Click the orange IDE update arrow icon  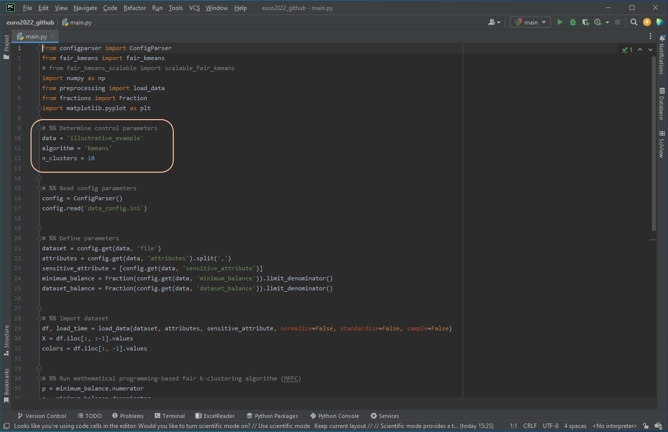(x=647, y=22)
